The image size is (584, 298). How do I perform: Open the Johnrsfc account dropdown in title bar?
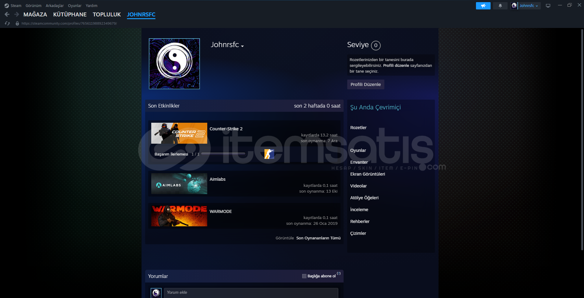pos(529,6)
